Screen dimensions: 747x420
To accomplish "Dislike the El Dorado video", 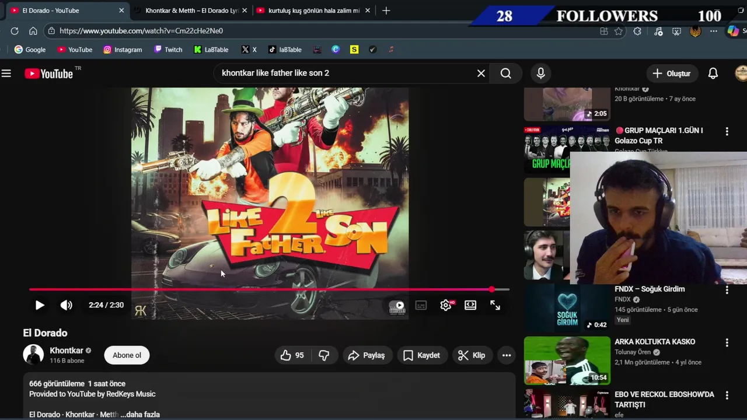I will (324, 355).
